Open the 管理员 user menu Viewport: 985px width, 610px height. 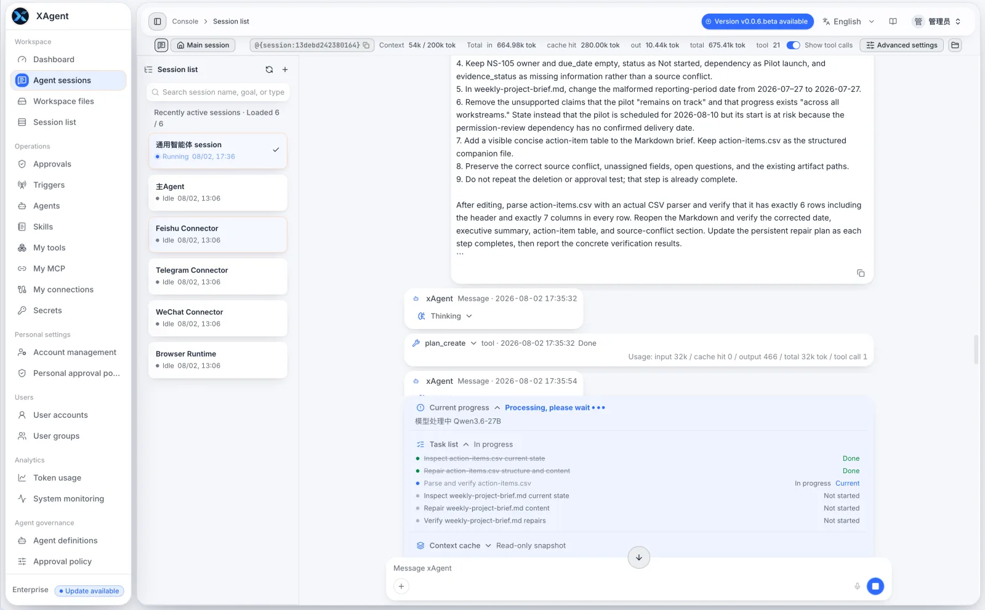click(x=936, y=22)
